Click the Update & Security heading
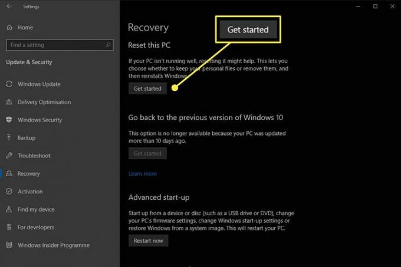Screen dimensions: 401x267 coord(29,62)
